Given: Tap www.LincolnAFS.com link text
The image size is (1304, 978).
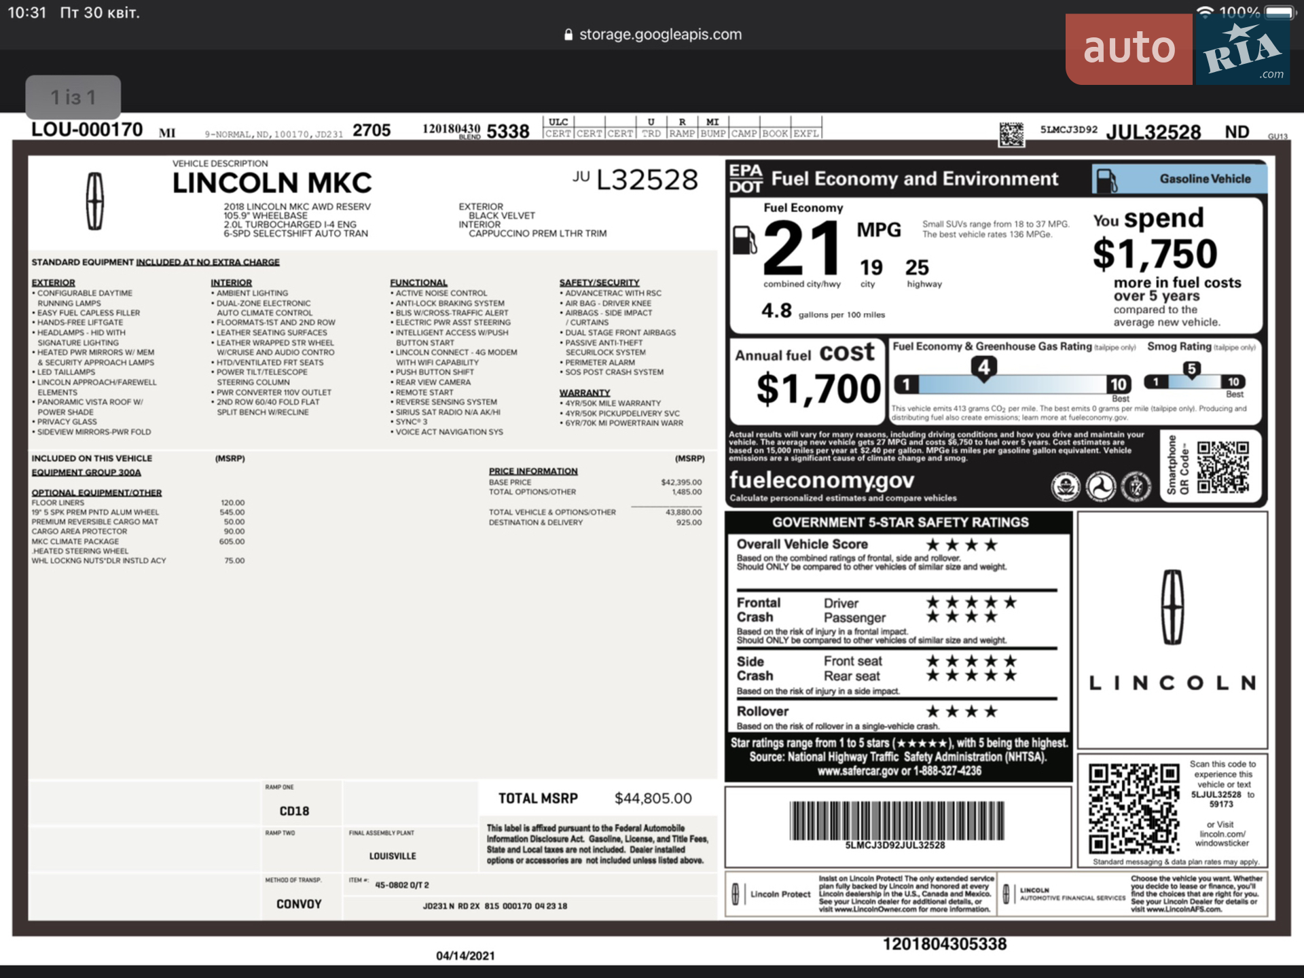Looking at the screenshot, I should tap(1184, 909).
